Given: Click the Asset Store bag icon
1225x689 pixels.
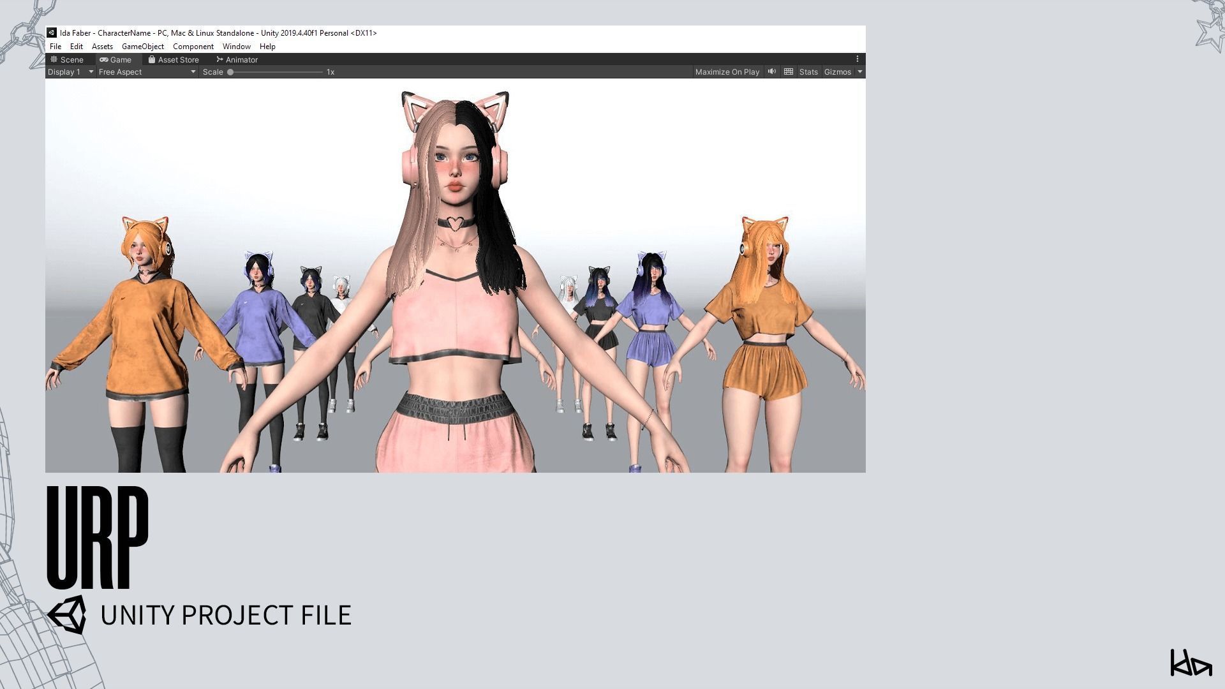Looking at the screenshot, I should (x=152, y=59).
